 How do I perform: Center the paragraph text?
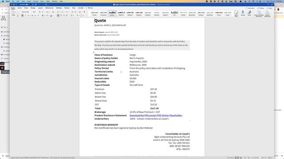pos(61,15)
